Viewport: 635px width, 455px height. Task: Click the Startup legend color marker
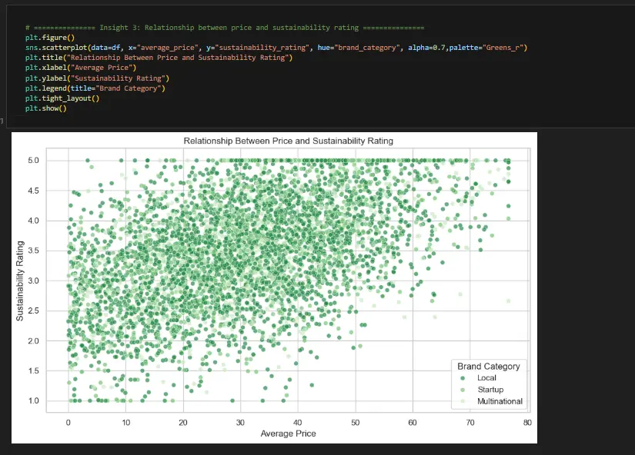click(x=461, y=390)
